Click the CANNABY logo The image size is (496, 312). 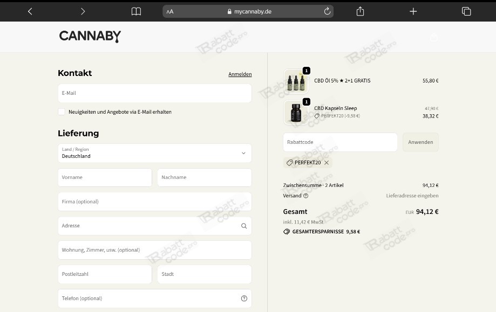point(90,36)
